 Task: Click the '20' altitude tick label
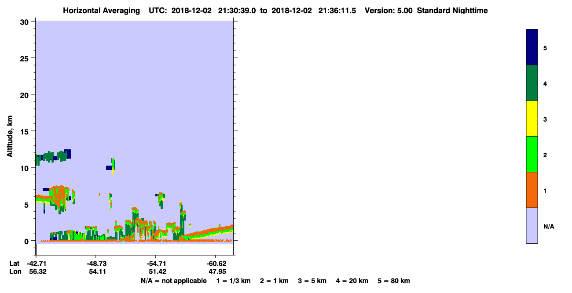point(25,95)
